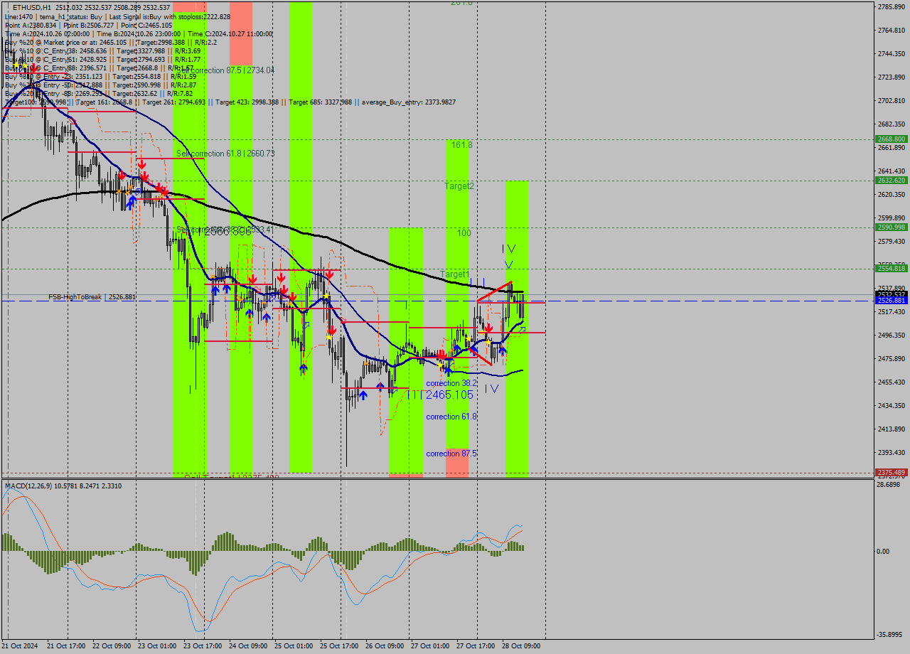Click the blue 'correction 61.8' label
Image resolution: width=910 pixels, height=654 pixels.
pyautogui.click(x=451, y=417)
